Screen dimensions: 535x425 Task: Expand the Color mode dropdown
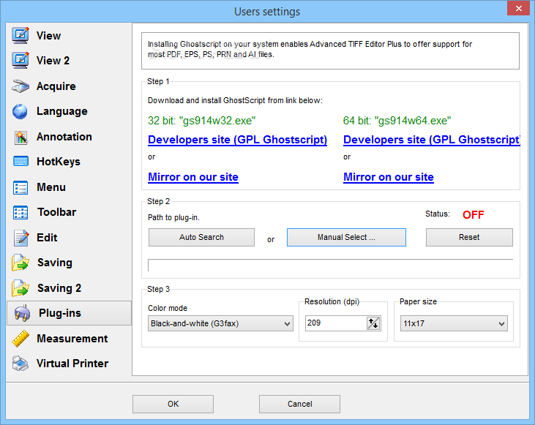click(x=220, y=323)
